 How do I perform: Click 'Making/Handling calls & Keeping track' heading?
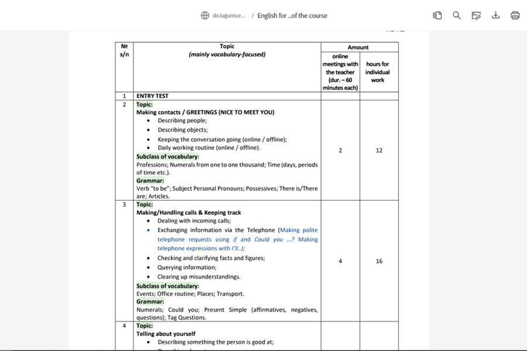[x=189, y=213]
